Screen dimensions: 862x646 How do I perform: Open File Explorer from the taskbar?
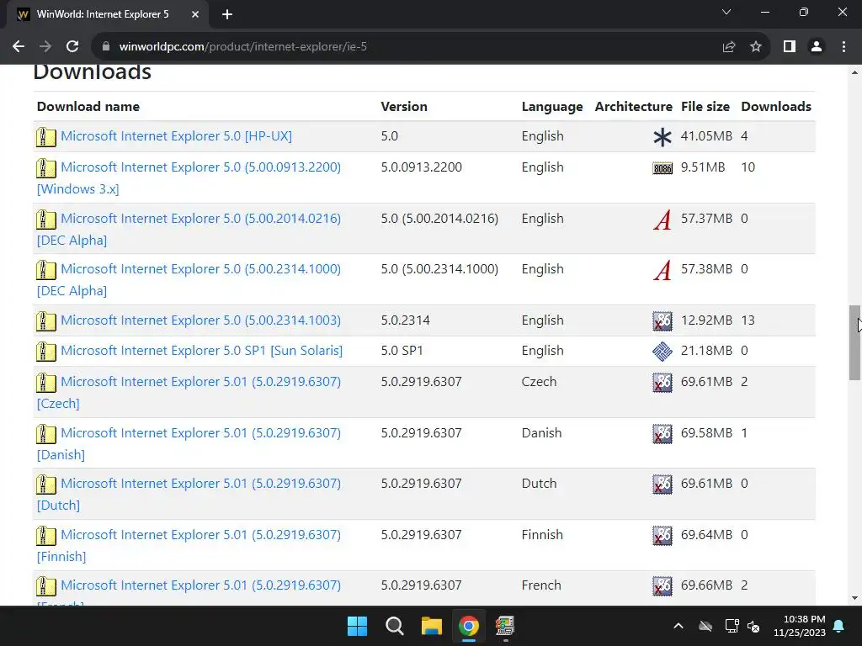coord(432,626)
